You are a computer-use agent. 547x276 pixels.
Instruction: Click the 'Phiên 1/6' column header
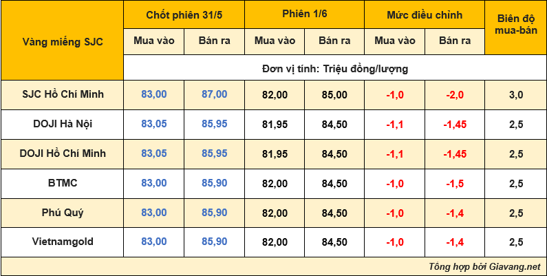tap(303, 15)
